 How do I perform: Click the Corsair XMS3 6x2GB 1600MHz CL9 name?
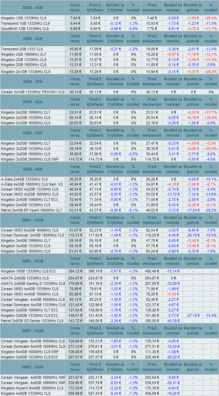tap(30, 230)
